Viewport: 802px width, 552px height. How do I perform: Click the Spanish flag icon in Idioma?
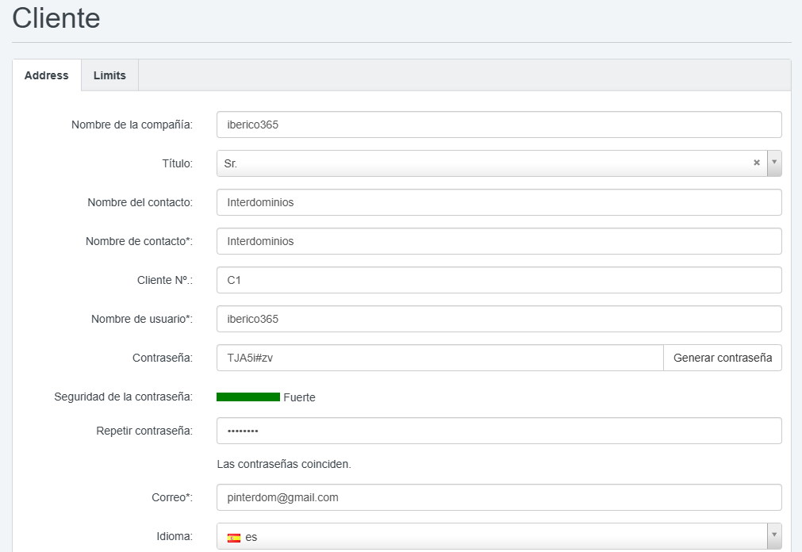click(x=234, y=538)
